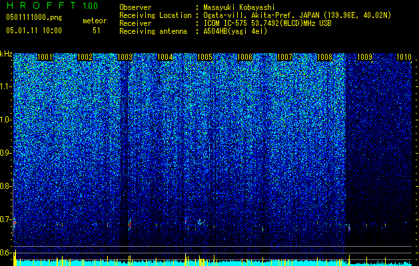Click the A504HB(yagi 4el) antenna text
The image size is (419, 266).
(235, 31)
